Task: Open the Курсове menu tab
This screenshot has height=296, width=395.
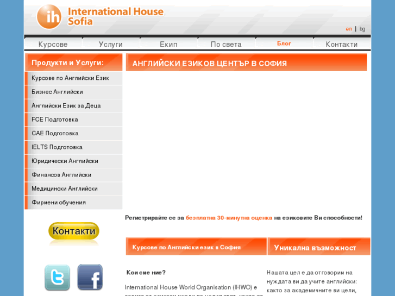Action: [x=53, y=45]
